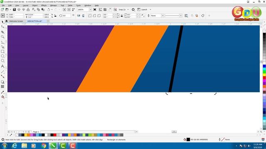This screenshot has width=266, height=149.
Task: Select the Text tool
Action: [x=2, y=66]
